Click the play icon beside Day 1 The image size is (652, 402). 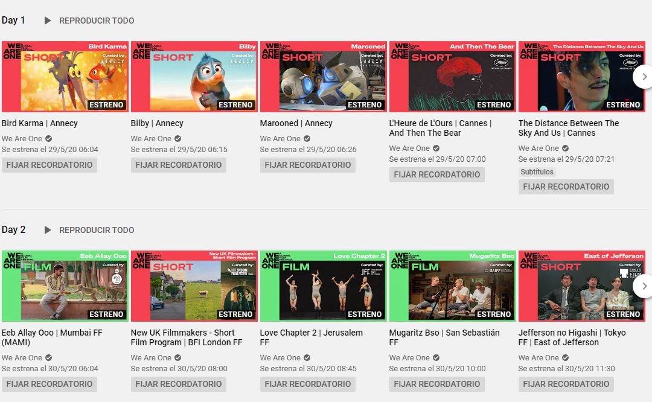pyautogui.click(x=48, y=21)
